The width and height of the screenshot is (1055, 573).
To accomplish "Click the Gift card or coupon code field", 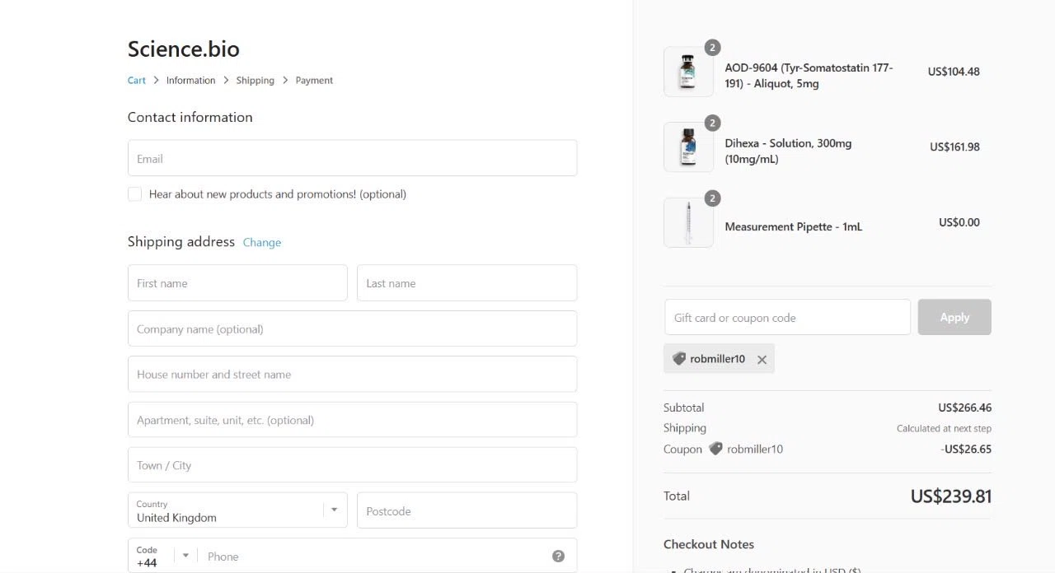I will click(x=787, y=317).
